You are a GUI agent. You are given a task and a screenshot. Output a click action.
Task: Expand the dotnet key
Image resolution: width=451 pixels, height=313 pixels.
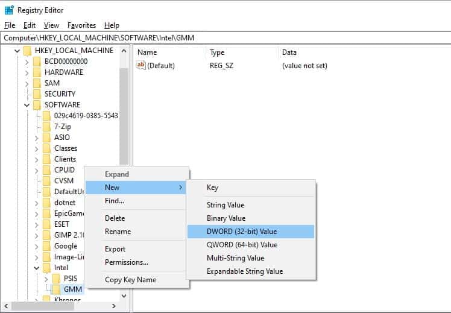[37, 203]
